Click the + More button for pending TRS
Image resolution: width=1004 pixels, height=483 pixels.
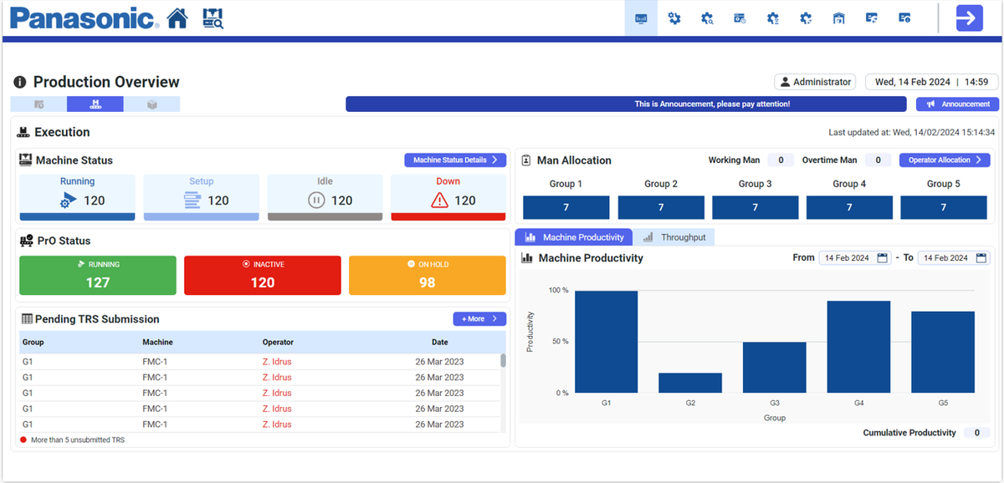coord(479,318)
